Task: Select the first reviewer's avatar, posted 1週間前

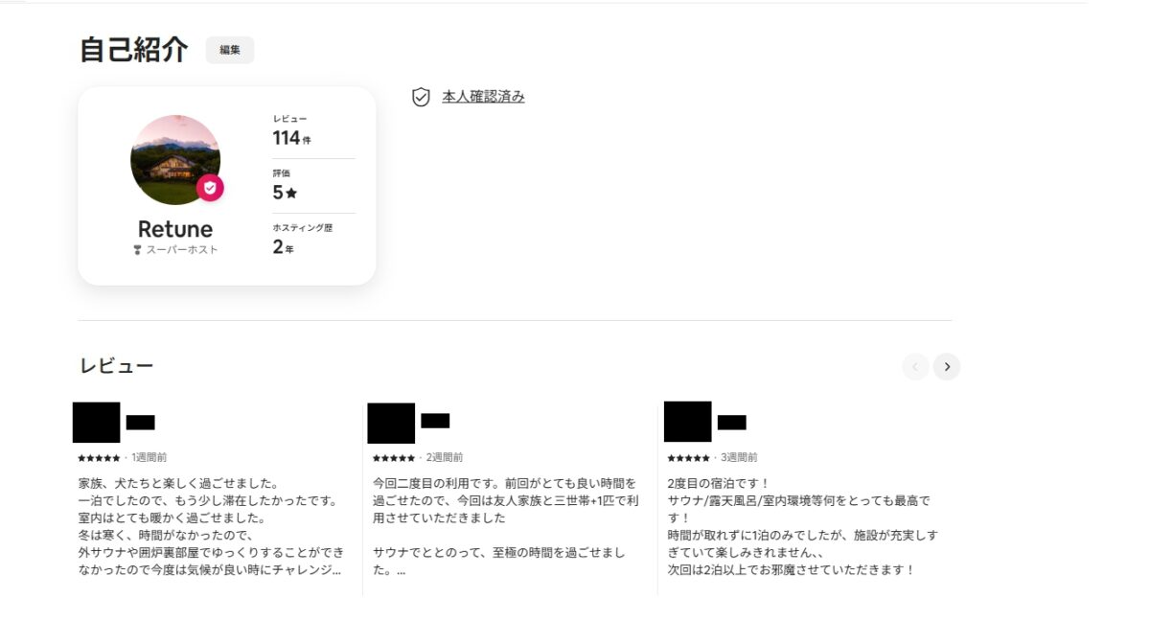Action: coord(97,423)
